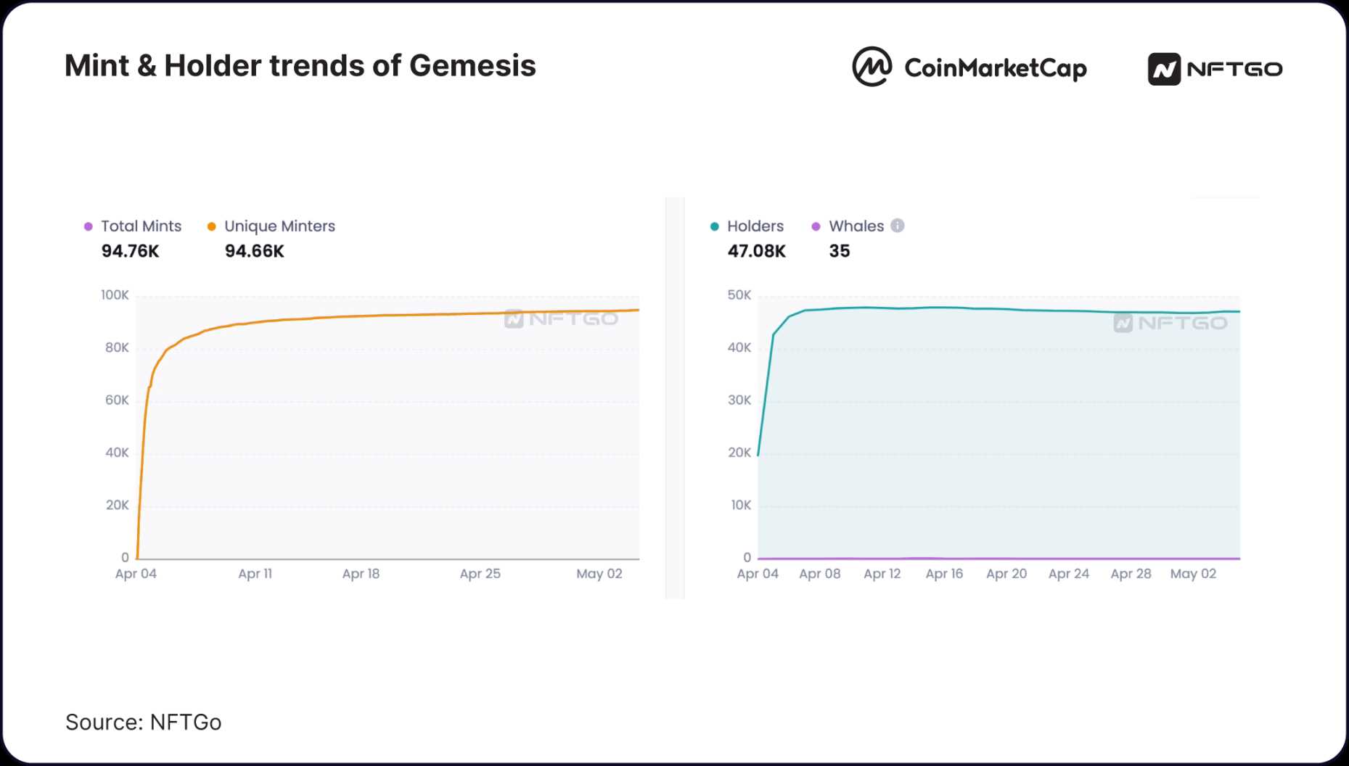The width and height of the screenshot is (1349, 766).
Task: Click NFTGO watermark on holders chart
Action: click(1170, 323)
